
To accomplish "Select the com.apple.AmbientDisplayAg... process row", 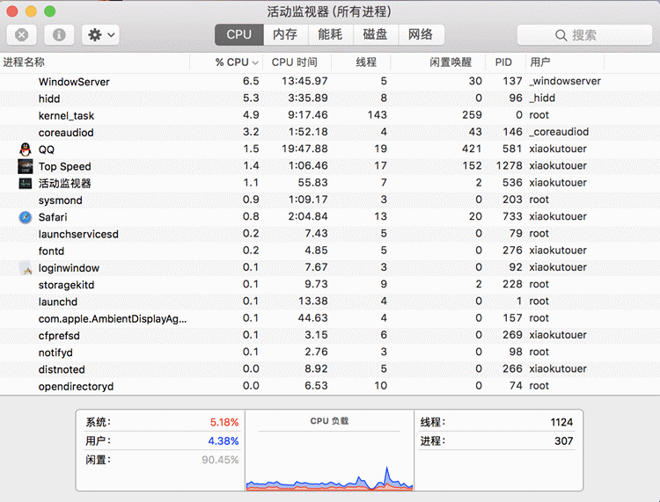I will [x=330, y=318].
